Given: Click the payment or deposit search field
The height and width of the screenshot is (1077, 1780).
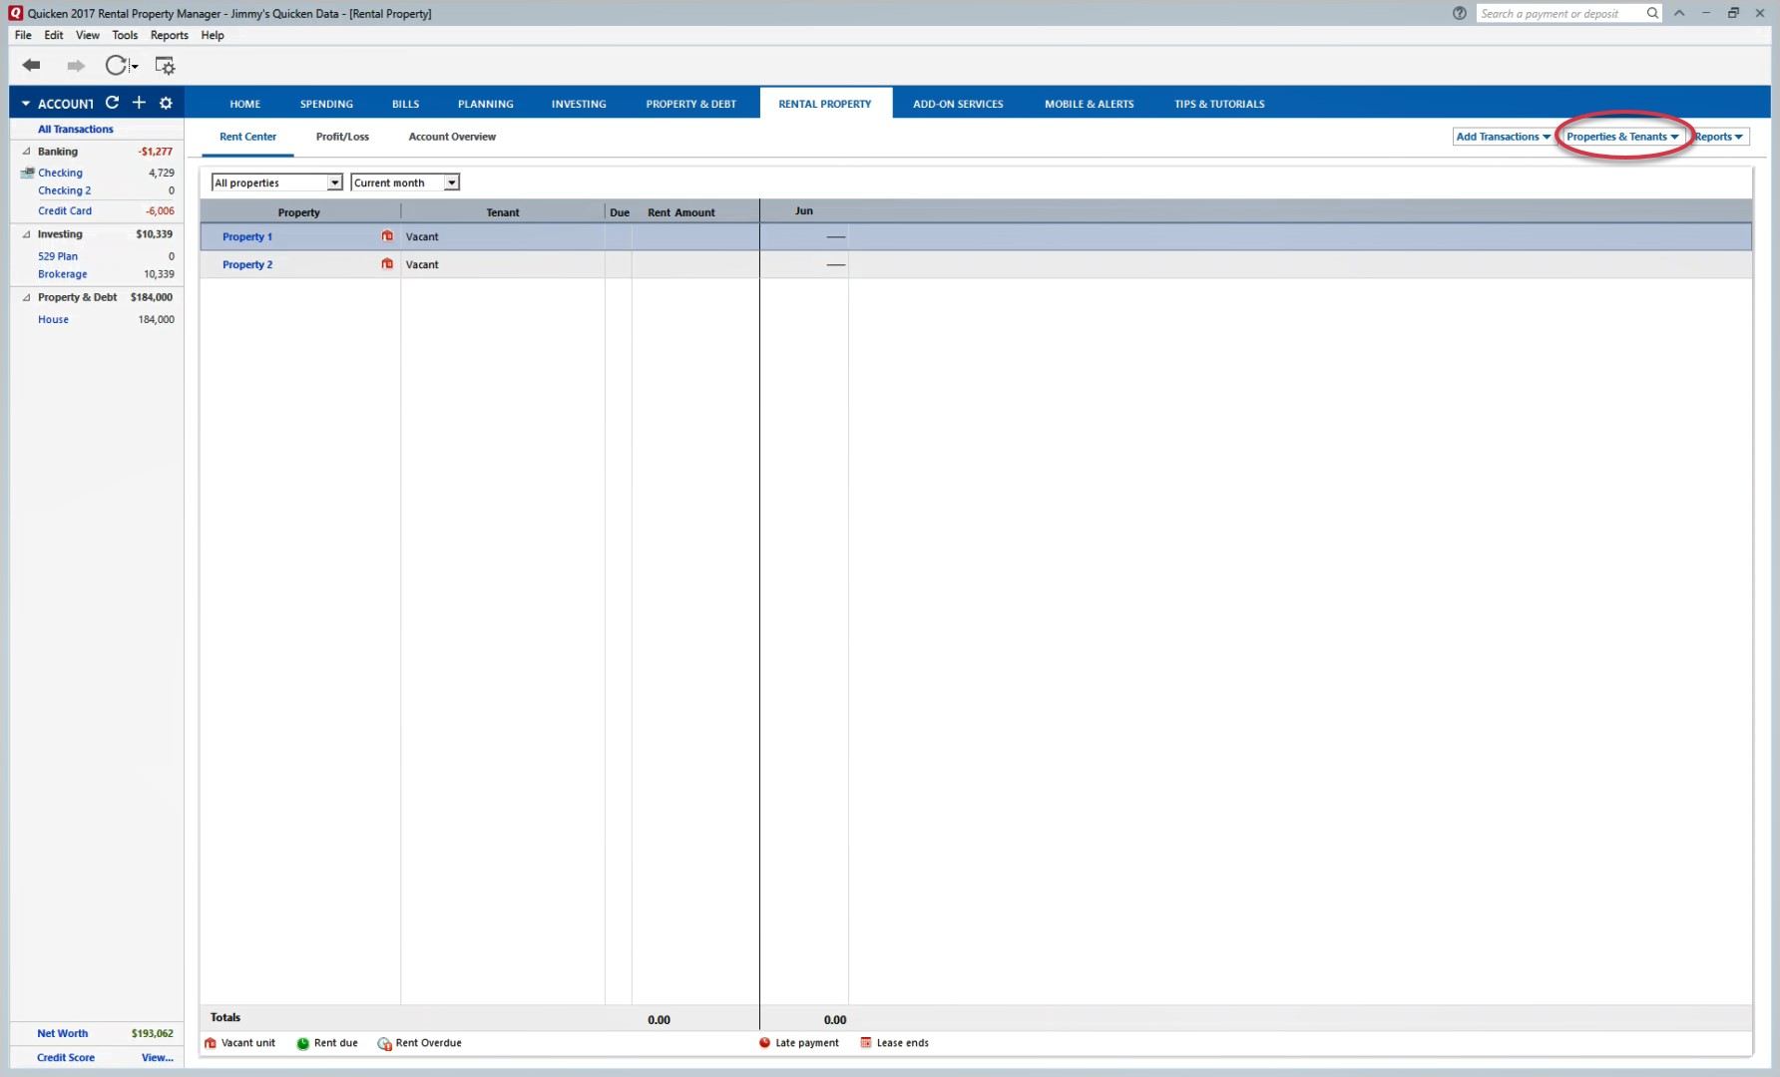Looking at the screenshot, I should coord(1558,13).
